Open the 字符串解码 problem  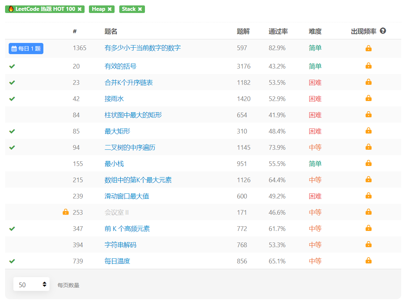[x=120, y=245]
